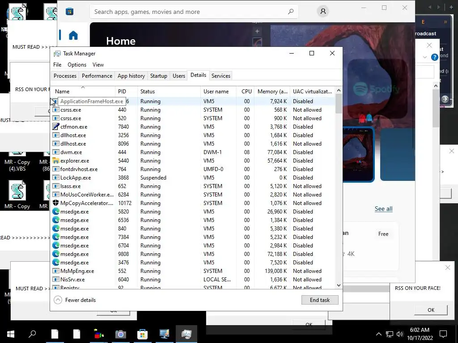This screenshot has width=458, height=343.
Task: Open the Options menu in Task Manager
Action: [77, 65]
